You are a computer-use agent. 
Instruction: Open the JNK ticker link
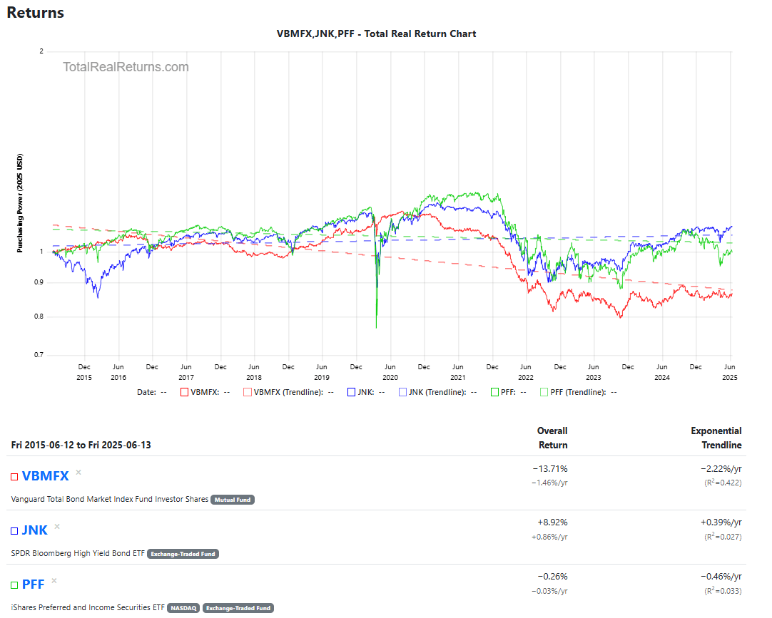tap(33, 530)
